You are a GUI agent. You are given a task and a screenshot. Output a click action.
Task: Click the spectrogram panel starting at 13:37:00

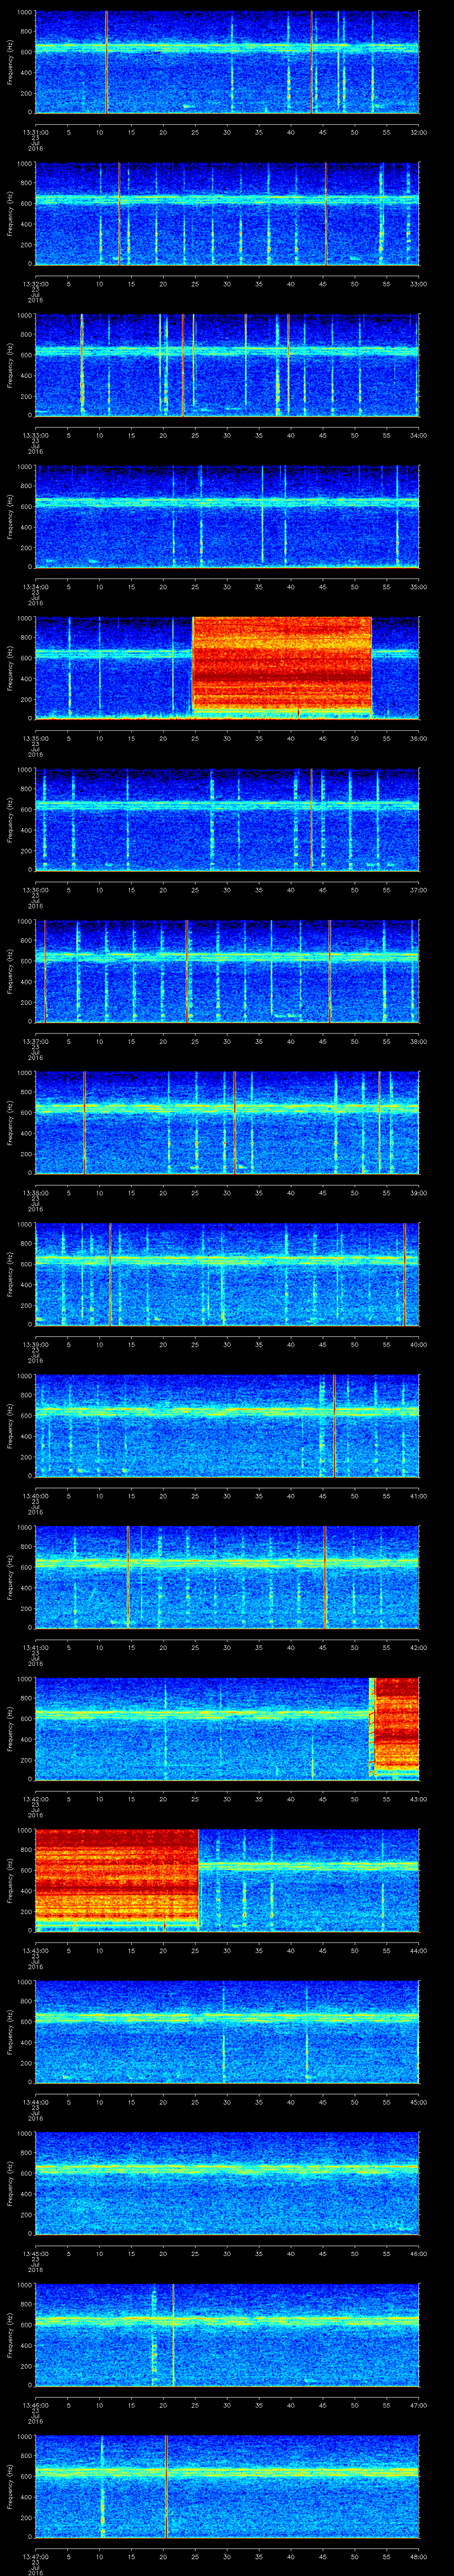pos(227,971)
